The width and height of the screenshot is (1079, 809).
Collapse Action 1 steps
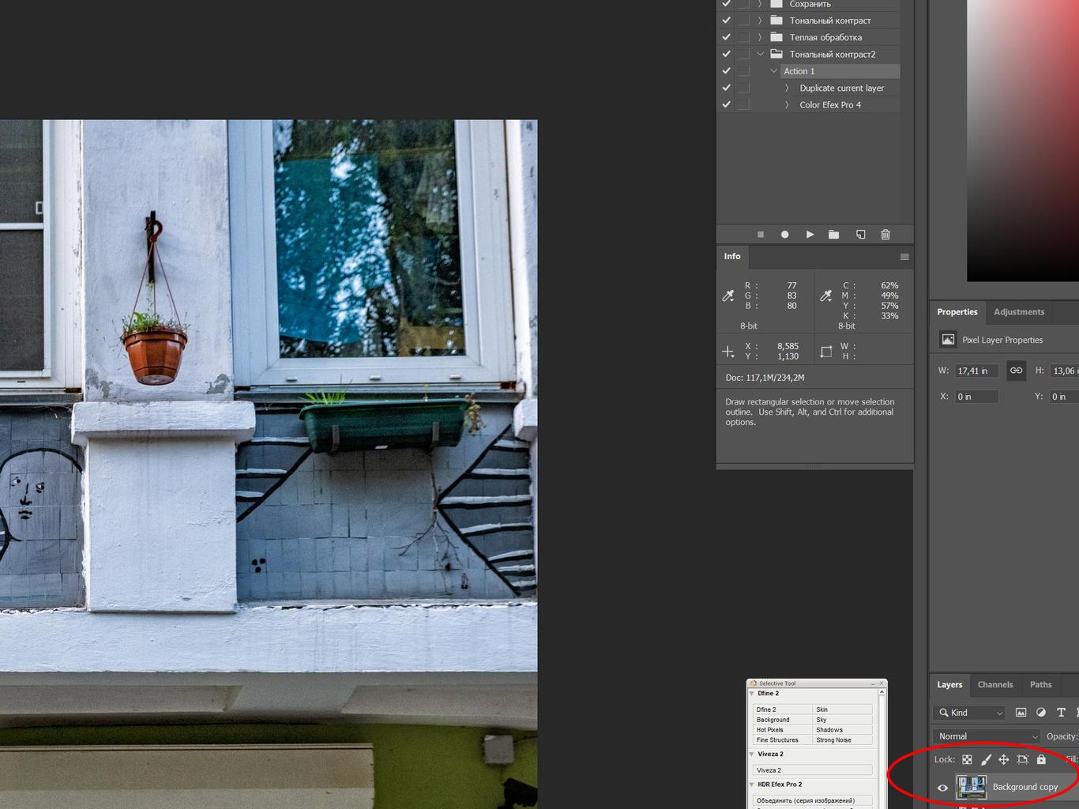click(x=774, y=71)
